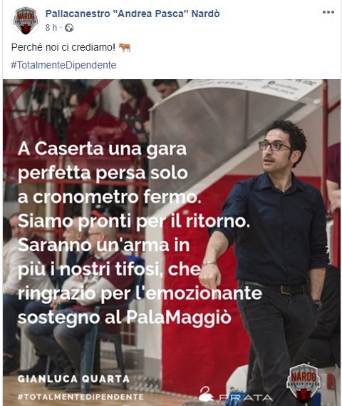Click the 'Perché noi ci crediamo!' post text
The height and width of the screenshot is (406, 342).
pos(63,47)
